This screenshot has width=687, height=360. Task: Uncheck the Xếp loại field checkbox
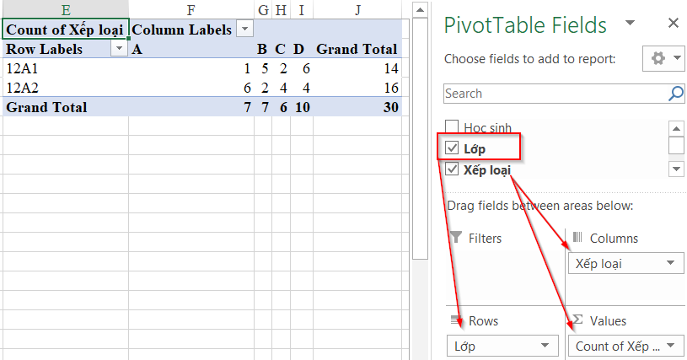point(452,169)
